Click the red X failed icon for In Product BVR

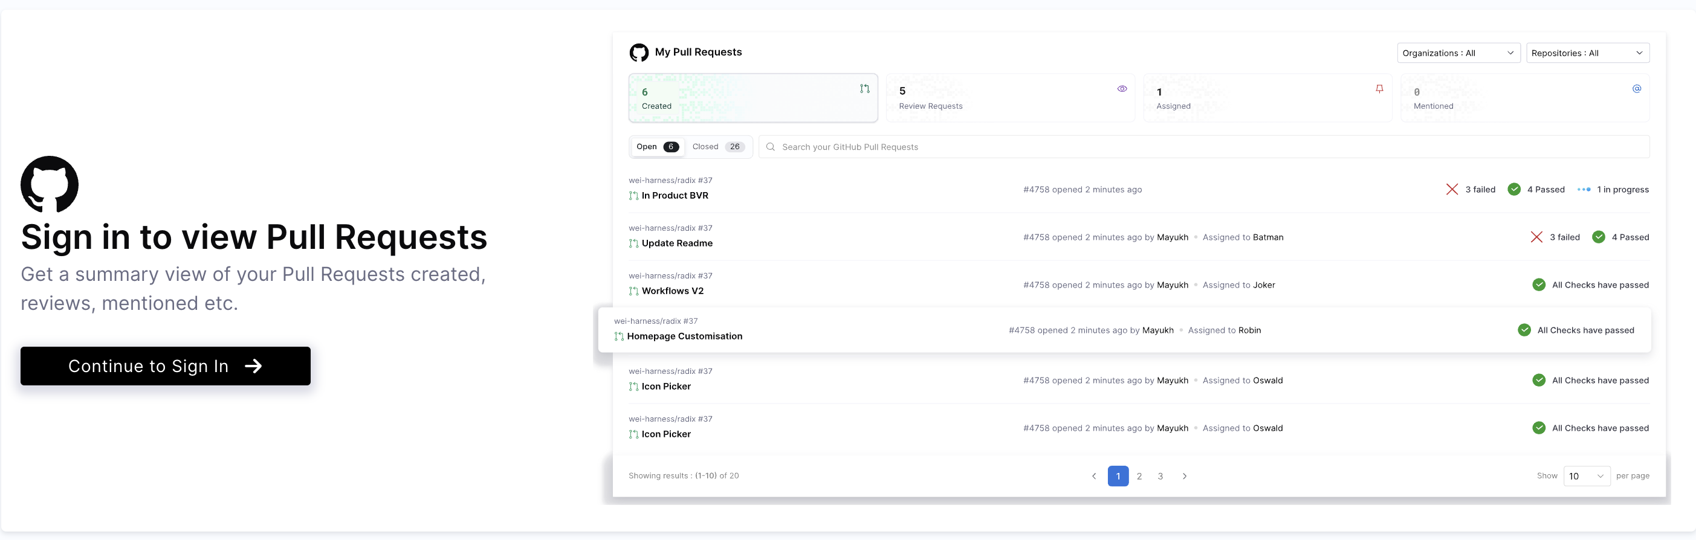[x=1451, y=190]
